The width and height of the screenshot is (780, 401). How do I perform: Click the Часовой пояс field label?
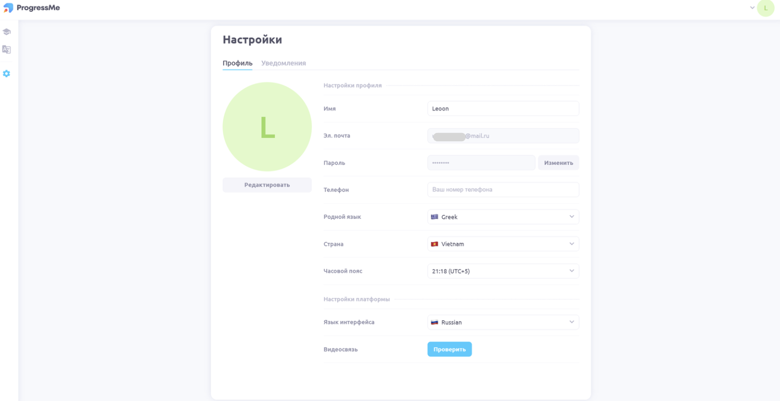click(343, 271)
